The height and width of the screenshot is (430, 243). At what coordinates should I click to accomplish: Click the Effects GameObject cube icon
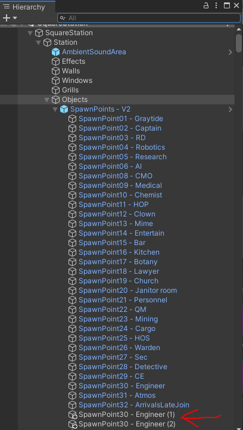pyautogui.click(x=55, y=61)
